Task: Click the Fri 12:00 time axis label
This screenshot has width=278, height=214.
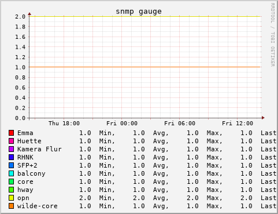Action: pos(238,124)
